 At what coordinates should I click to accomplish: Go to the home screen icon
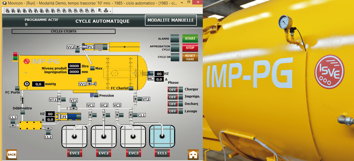click(x=193, y=154)
